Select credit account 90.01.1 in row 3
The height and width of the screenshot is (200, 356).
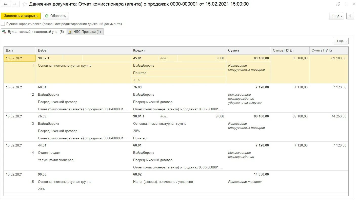coord(139,116)
